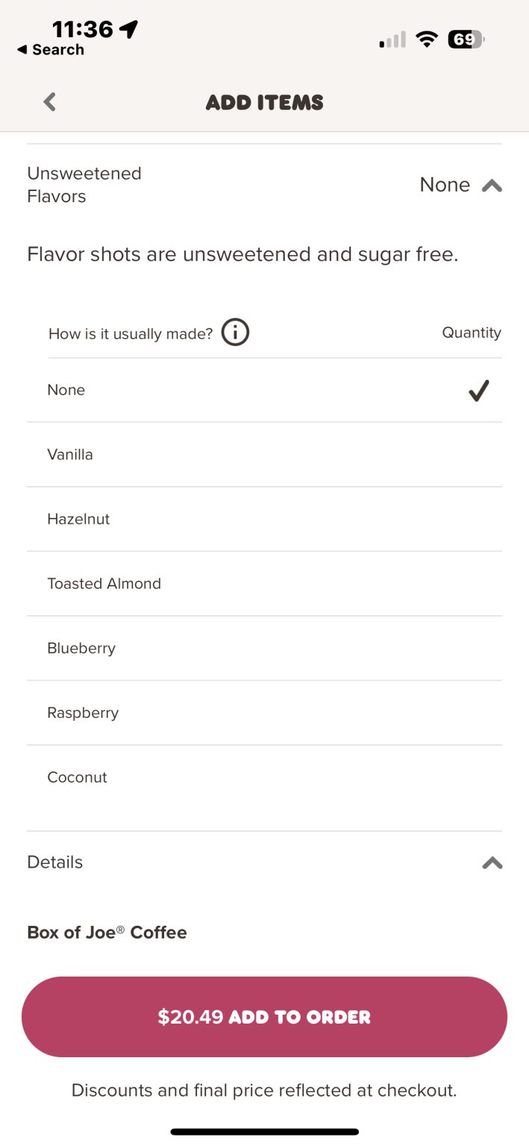Tap the checkmark beside None

[x=478, y=390]
